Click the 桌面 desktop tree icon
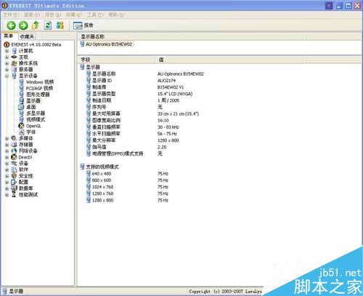 [22, 107]
